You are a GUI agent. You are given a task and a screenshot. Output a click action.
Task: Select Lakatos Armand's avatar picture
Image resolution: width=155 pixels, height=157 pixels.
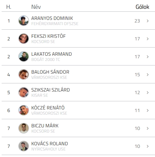[x=23, y=56]
